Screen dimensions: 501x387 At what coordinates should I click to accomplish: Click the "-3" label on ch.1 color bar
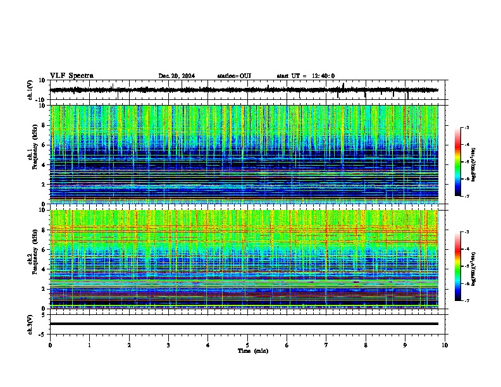coord(467,127)
